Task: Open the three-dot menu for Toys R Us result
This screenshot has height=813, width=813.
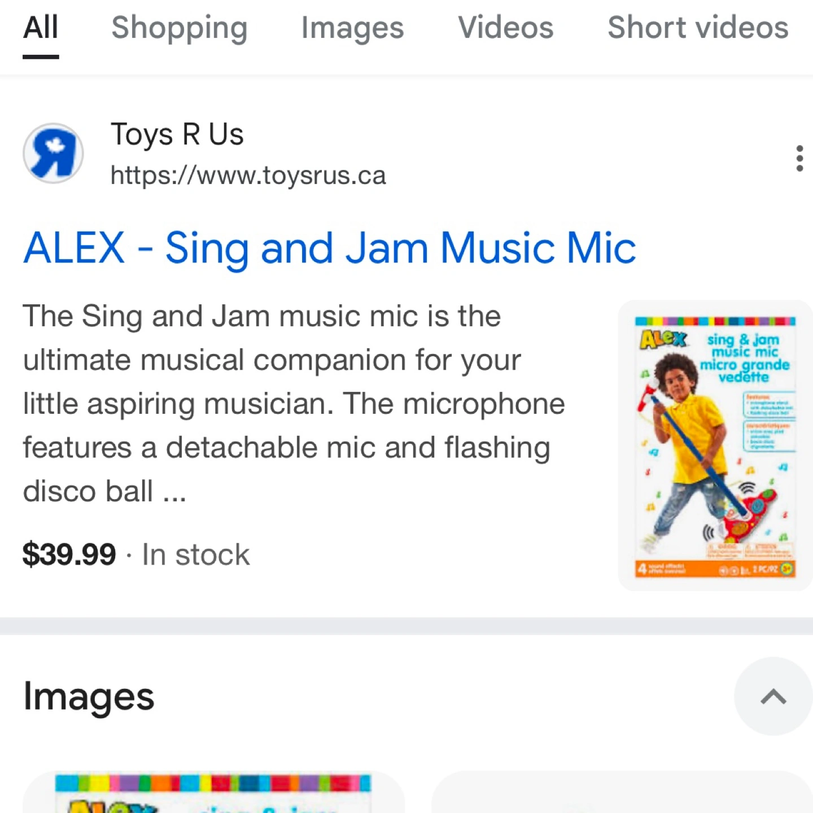Action: point(799,158)
